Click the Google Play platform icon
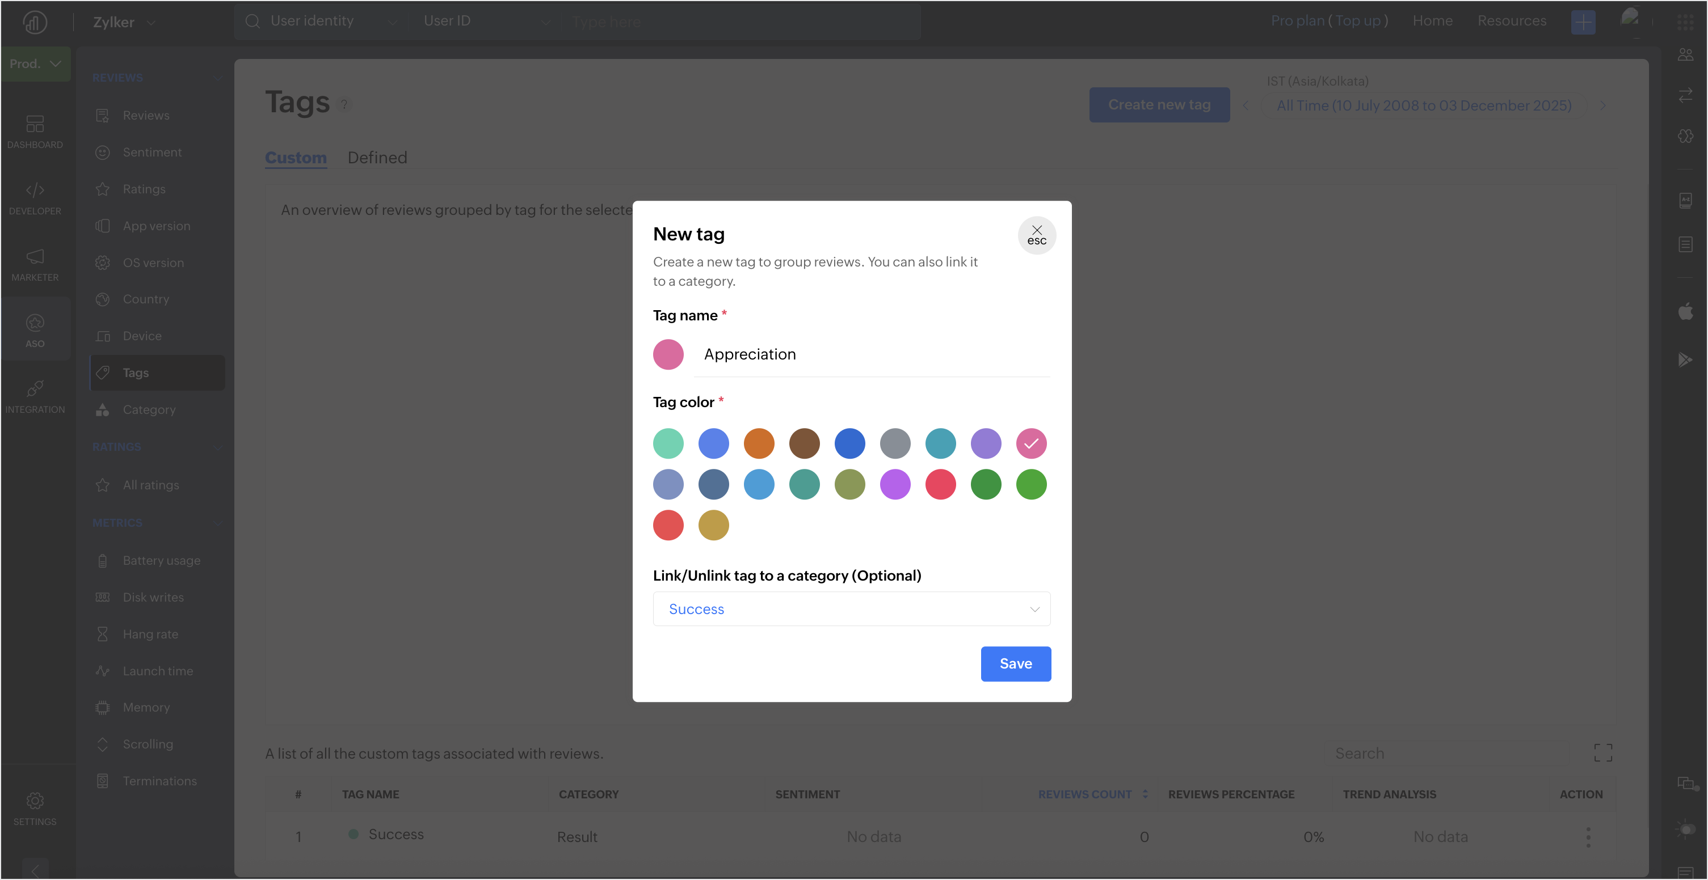This screenshot has height=880, width=1708. 1685,360
